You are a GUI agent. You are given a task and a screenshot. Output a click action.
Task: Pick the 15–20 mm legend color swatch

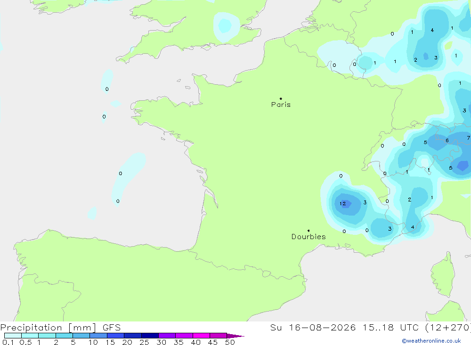click(x=115, y=336)
